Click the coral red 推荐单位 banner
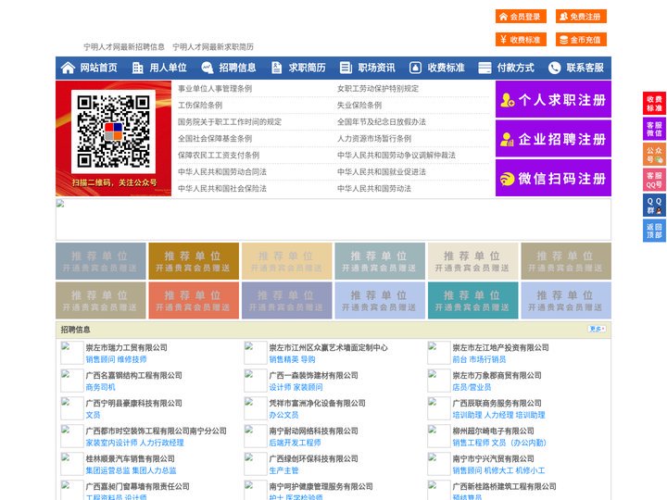Viewport: 667px width, 500px height. click(194, 300)
